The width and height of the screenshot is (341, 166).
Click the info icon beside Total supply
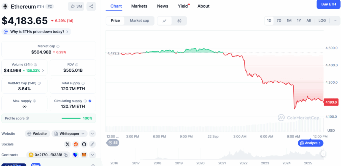(x=83, y=83)
